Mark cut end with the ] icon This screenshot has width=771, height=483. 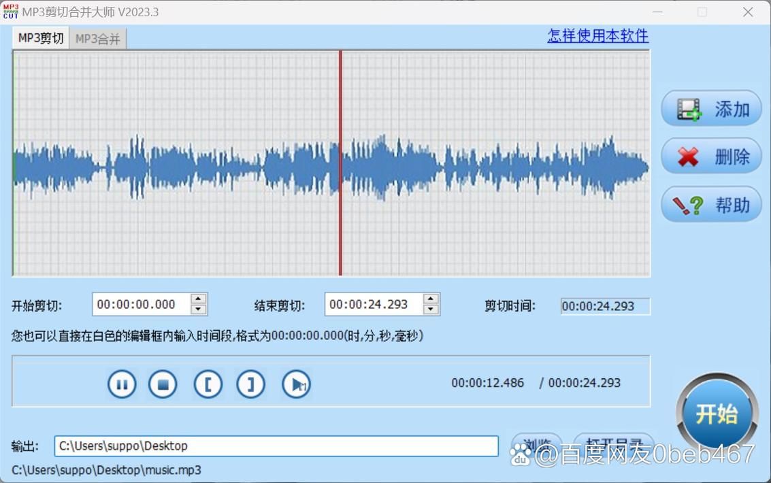[x=250, y=384]
